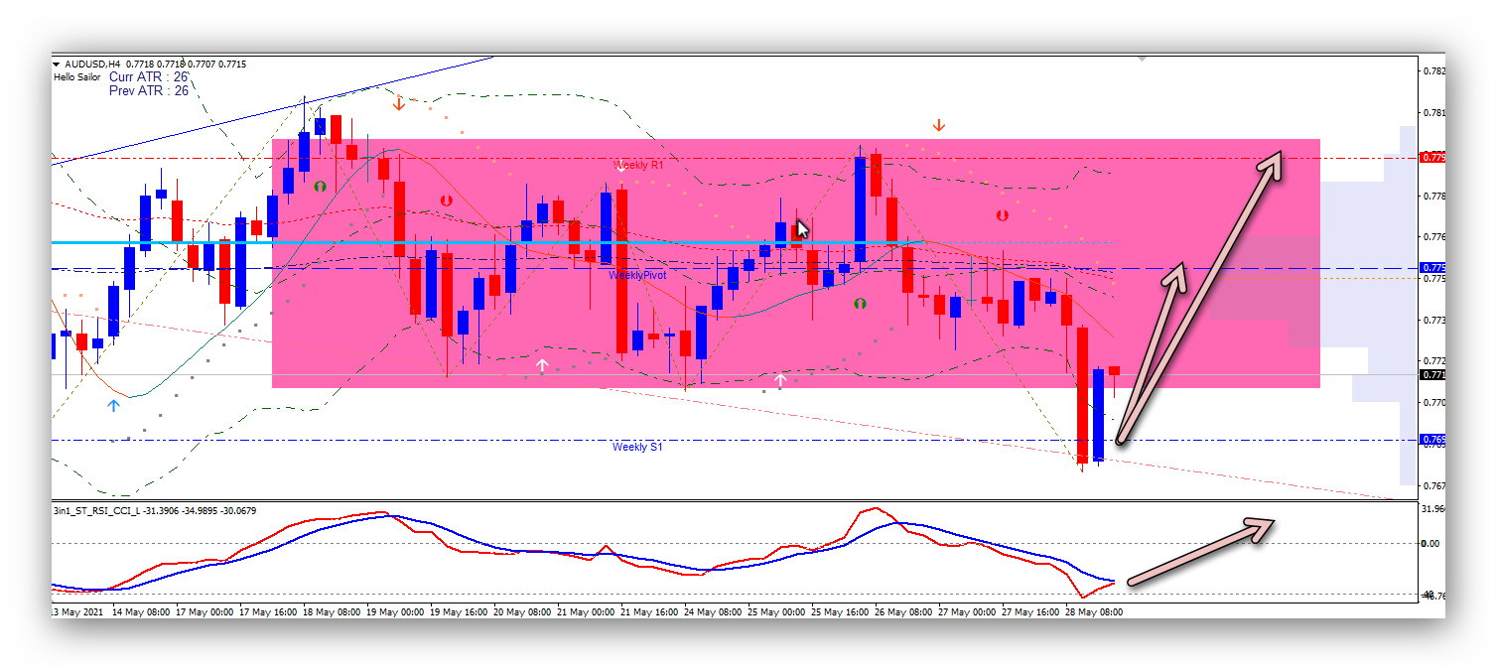Select the red U marker near 19 May
Screen dimensions: 1497x670
pos(447,200)
